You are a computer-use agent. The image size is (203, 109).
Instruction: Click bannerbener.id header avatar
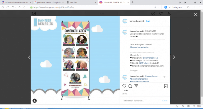[x=125, y=21]
